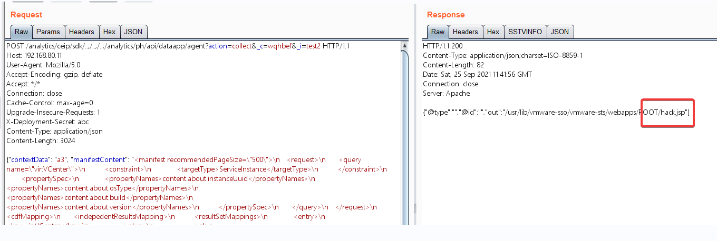The width and height of the screenshot is (717, 241).
Task: Click the content.about.build propertyNames line
Action: tap(100, 198)
